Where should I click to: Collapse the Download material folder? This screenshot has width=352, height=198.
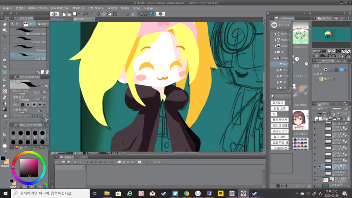[x=275, y=58]
